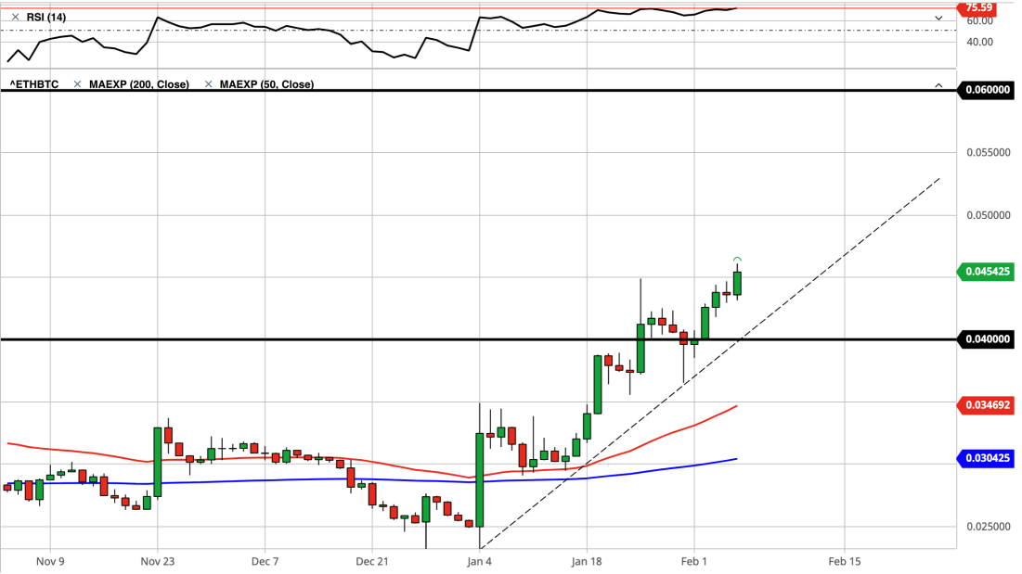The image size is (1022, 574).
Task: Click the Nov 23 date label
Action: click(x=157, y=561)
